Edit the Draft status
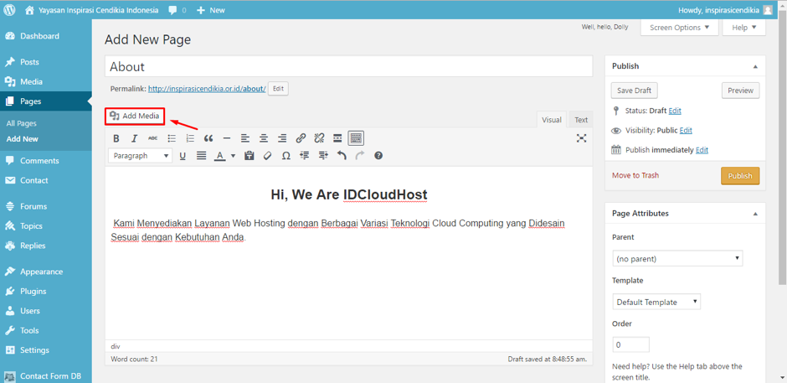This screenshot has height=383, width=787. pos(675,111)
